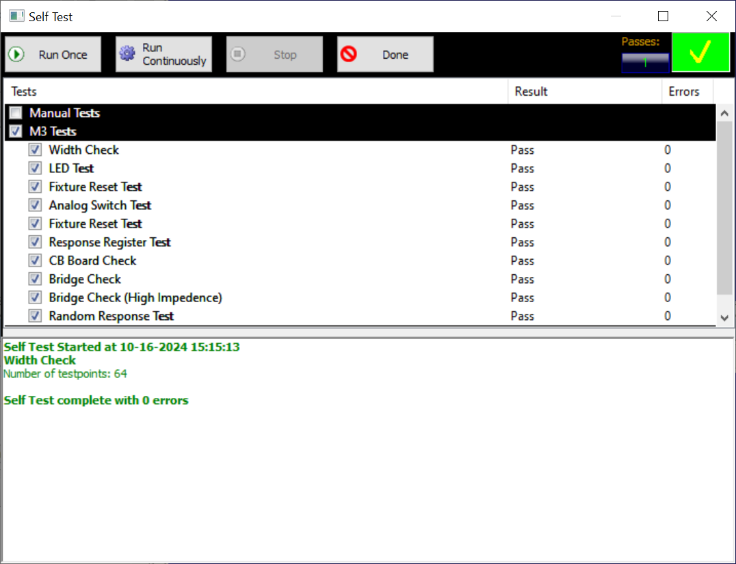Click the error count for Analog Switch Test
736x564 pixels.
(668, 205)
